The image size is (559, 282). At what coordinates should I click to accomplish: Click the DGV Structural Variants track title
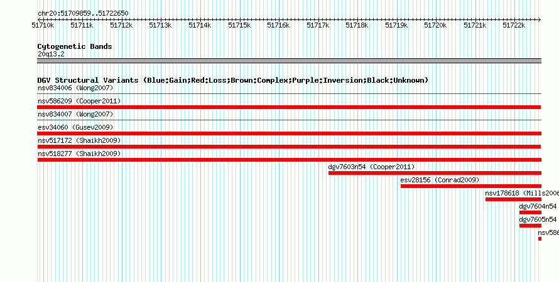[233, 80]
